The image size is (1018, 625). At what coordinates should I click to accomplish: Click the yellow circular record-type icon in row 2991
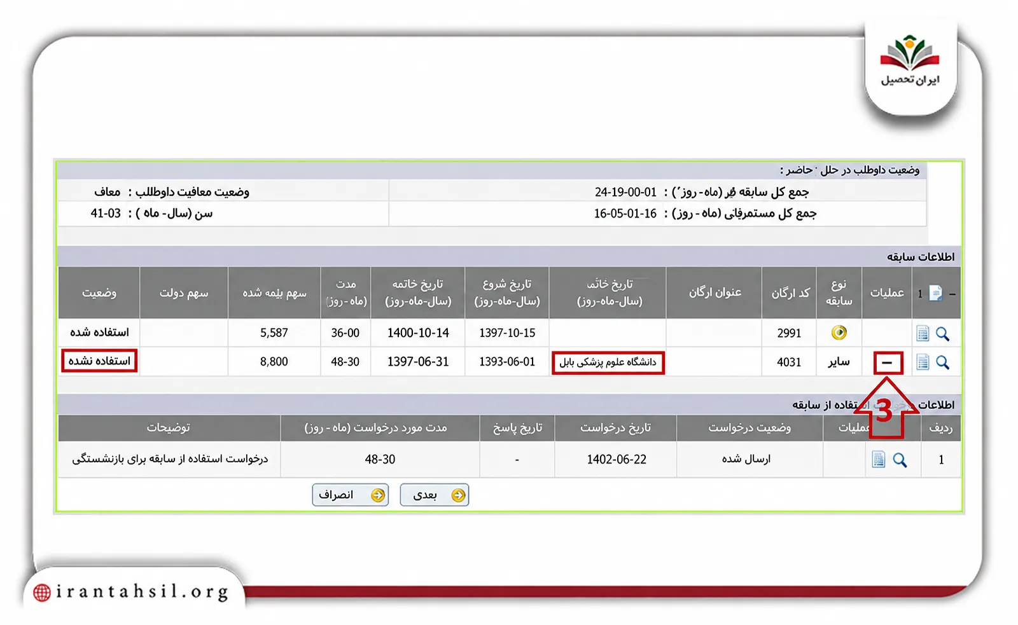coord(839,333)
